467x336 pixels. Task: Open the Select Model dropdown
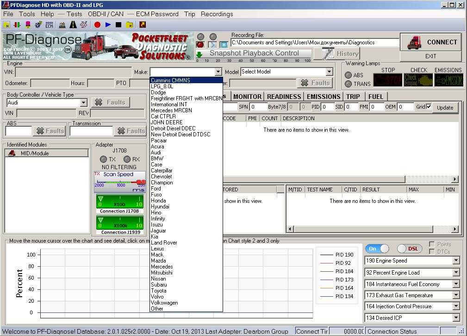pyautogui.click(x=329, y=72)
